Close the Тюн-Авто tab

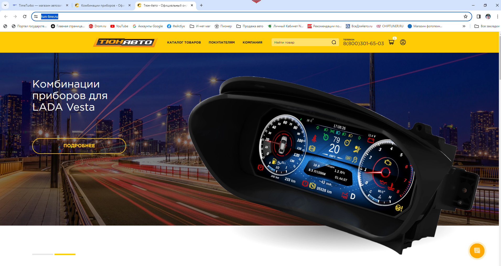click(x=192, y=5)
